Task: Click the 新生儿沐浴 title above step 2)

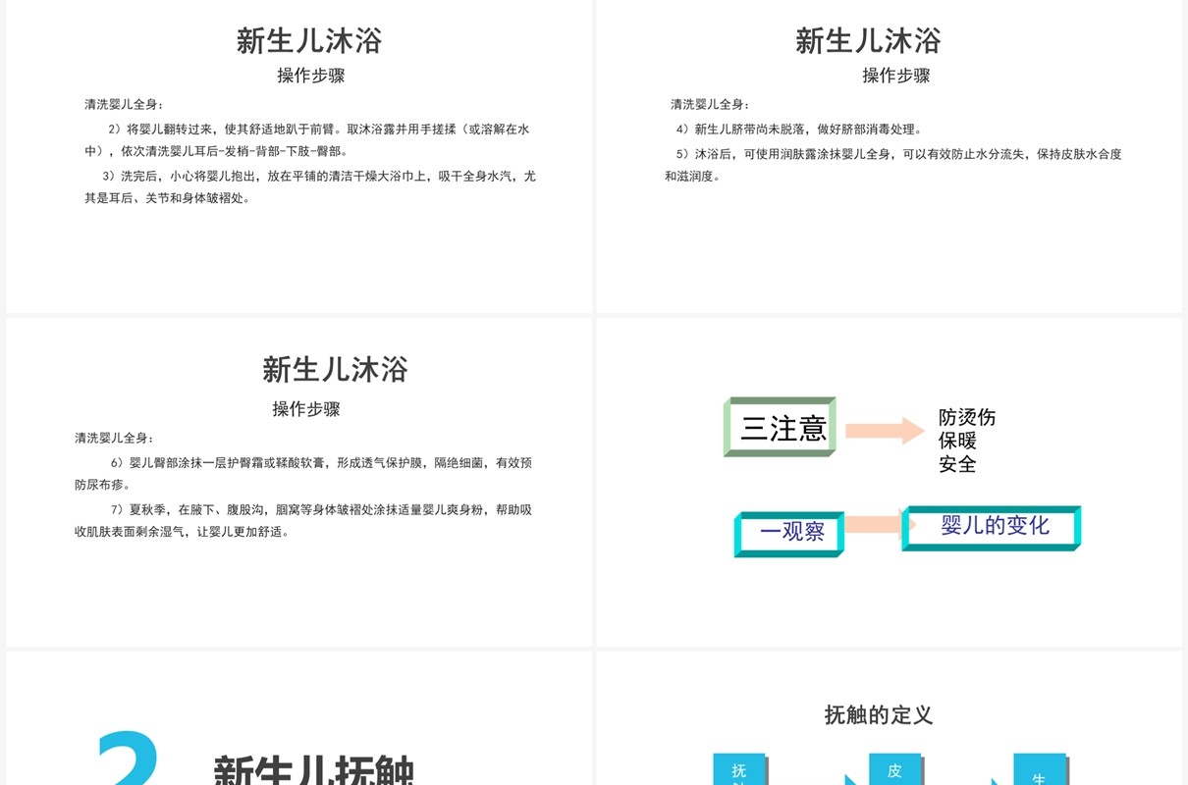Action: coord(309,40)
